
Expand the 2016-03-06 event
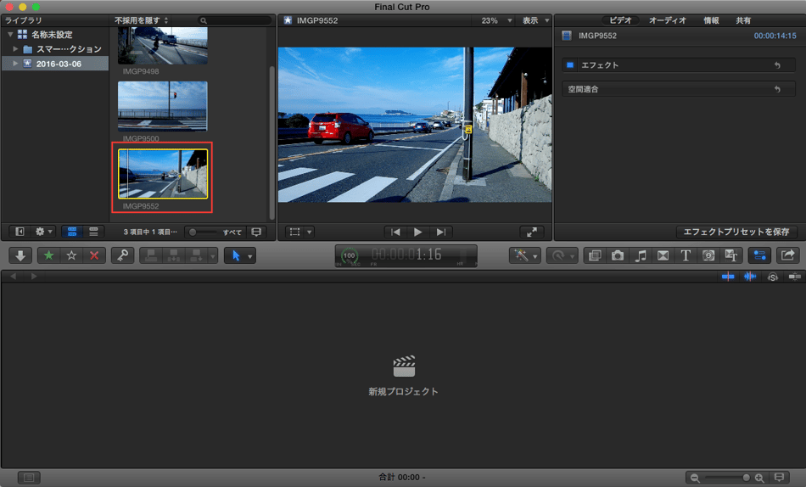point(15,64)
